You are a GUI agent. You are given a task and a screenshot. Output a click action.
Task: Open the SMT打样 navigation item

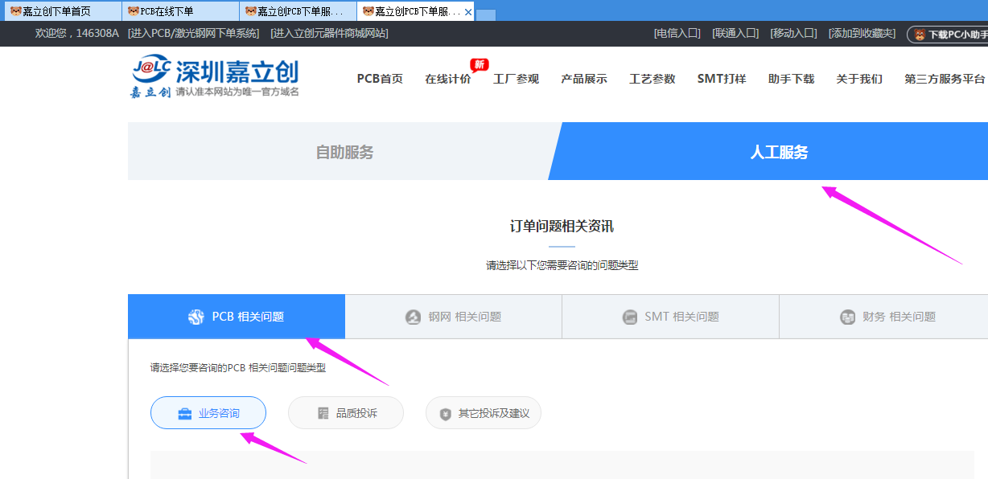pyautogui.click(x=722, y=79)
